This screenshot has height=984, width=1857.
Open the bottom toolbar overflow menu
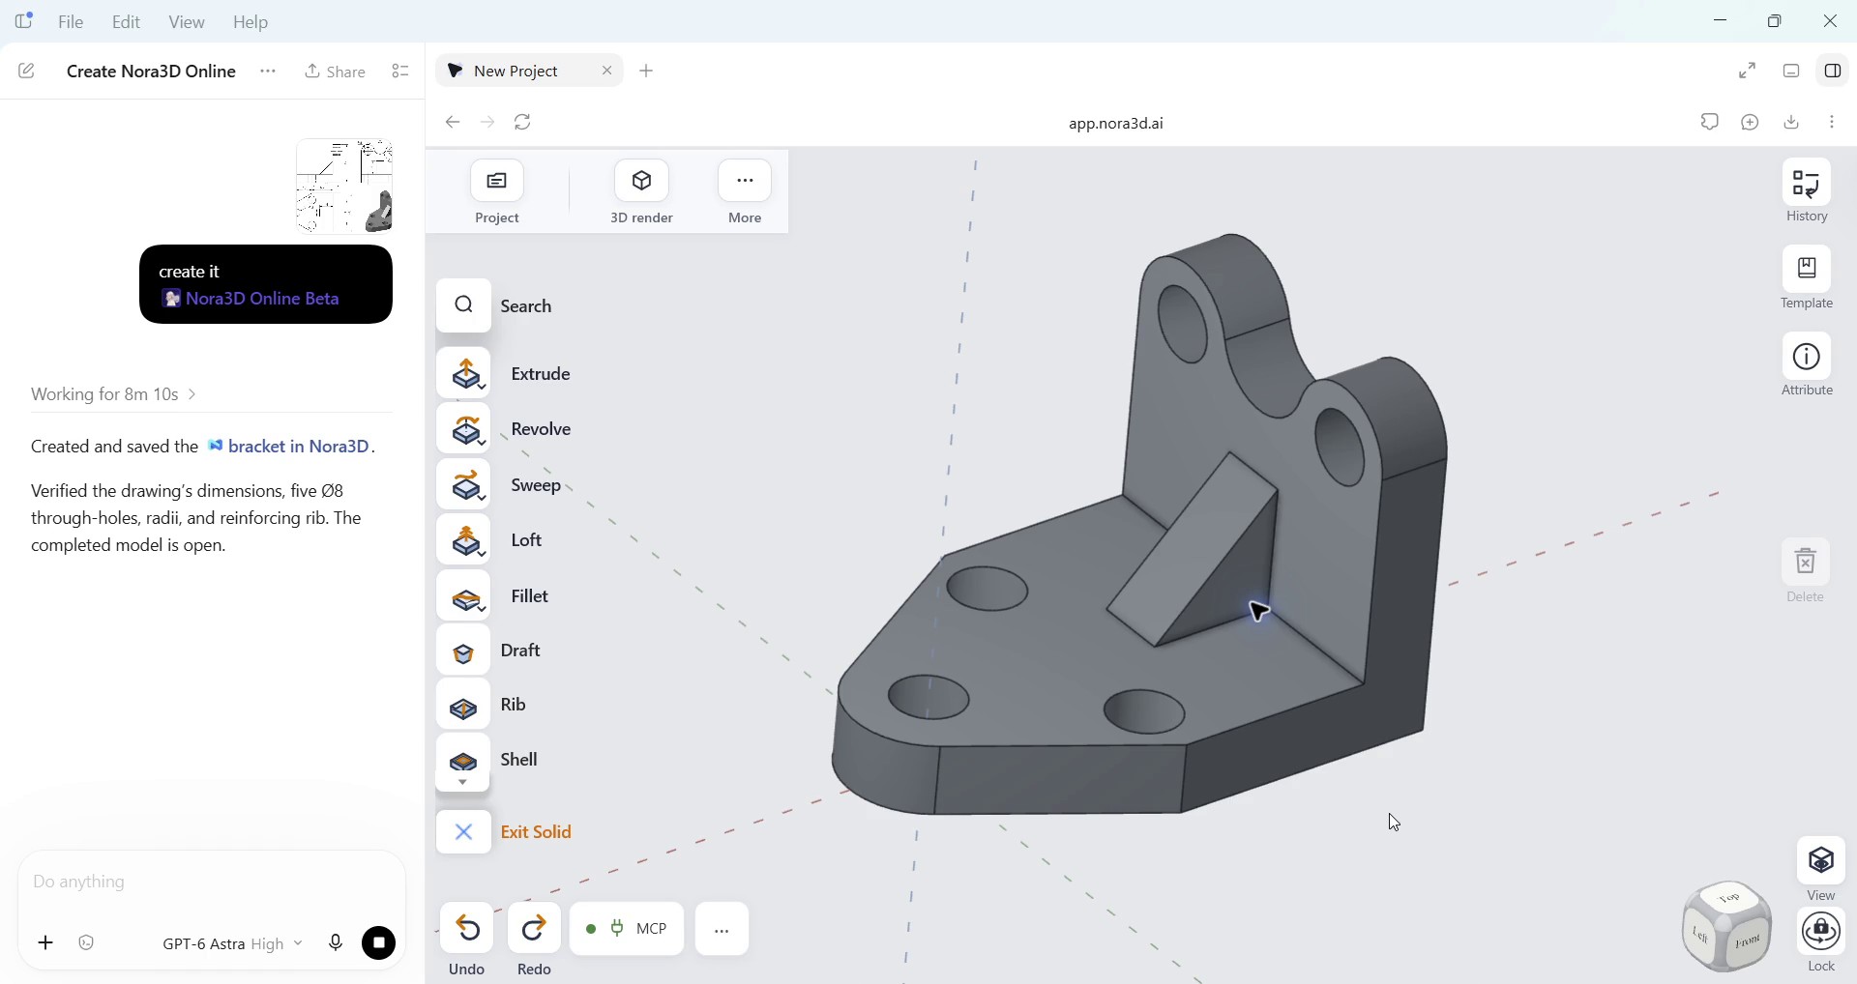click(x=722, y=929)
